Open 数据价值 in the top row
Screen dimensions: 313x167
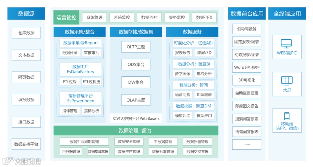pyautogui.click(x=204, y=18)
